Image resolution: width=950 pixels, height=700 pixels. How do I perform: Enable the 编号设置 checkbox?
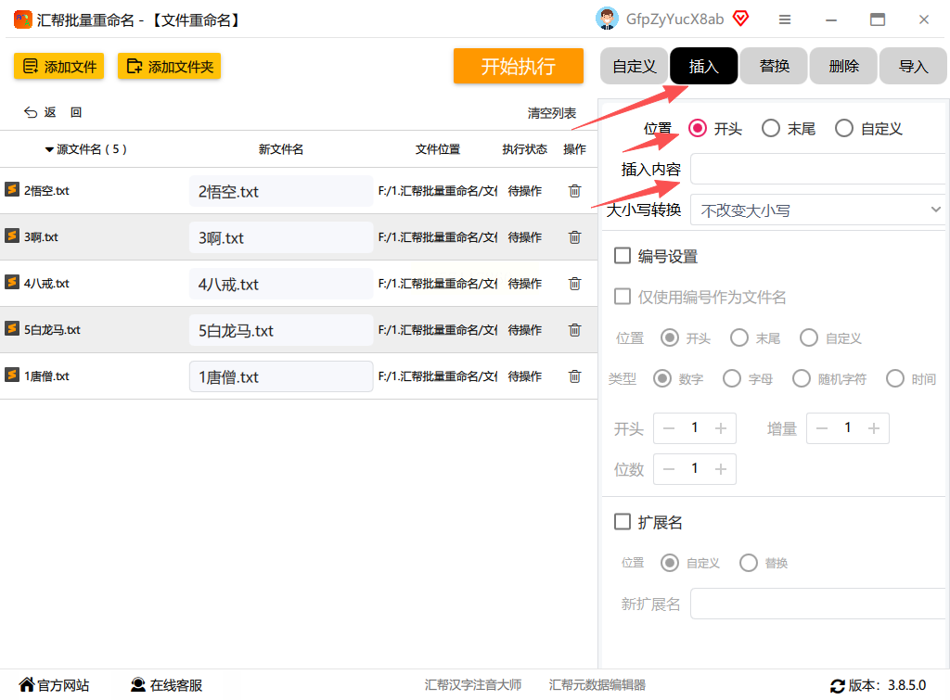623,256
